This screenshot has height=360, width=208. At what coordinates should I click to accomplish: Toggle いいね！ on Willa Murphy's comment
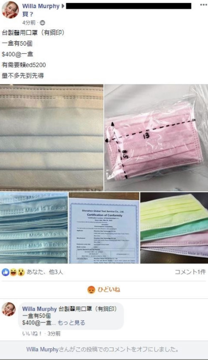click(x=32, y=333)
